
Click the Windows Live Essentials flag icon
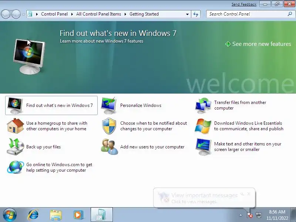coord(203,126)
